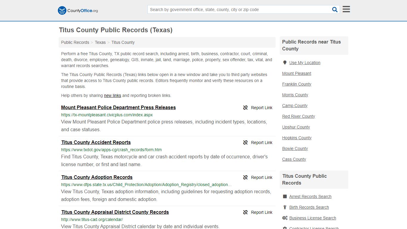Click the broken-link icon for Mount Pleasant Police row
This screenshot has height=229, width=407.
click(246, 108)
